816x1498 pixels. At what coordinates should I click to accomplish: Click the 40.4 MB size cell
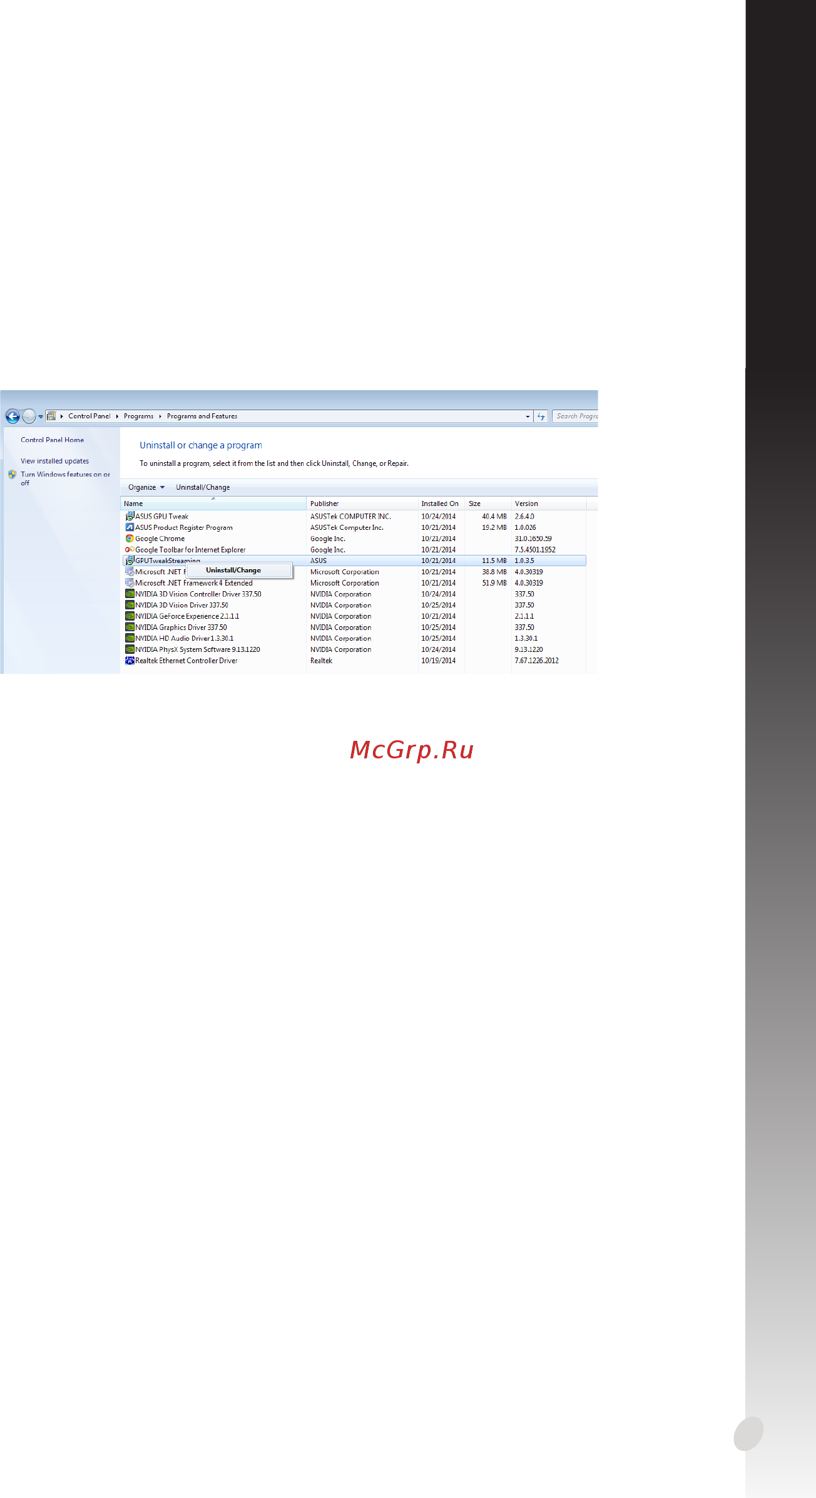click(x=494, y=517)
